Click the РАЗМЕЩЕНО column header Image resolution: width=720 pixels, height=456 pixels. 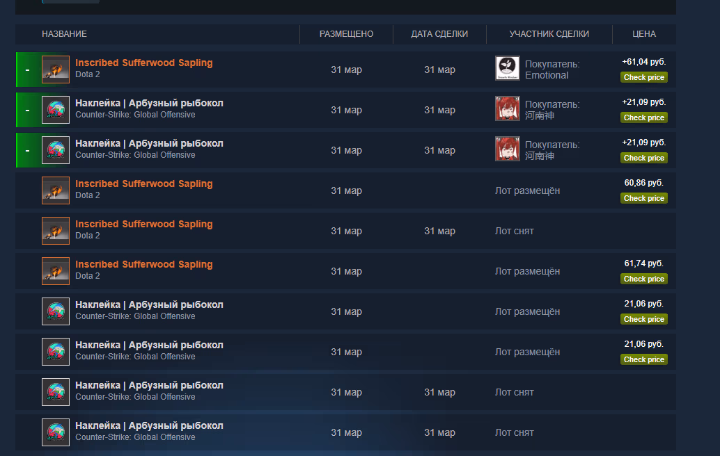point(346,34)
